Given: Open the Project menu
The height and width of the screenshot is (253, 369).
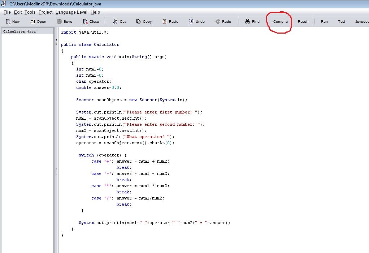Looking at the screenshot, I should [x=45, y=12].
